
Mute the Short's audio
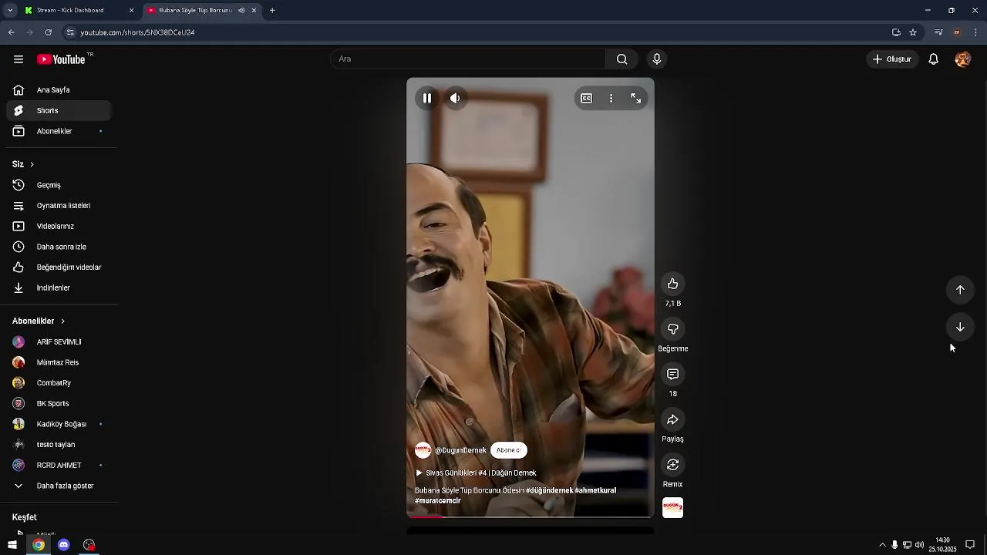(x=455, y=98)
